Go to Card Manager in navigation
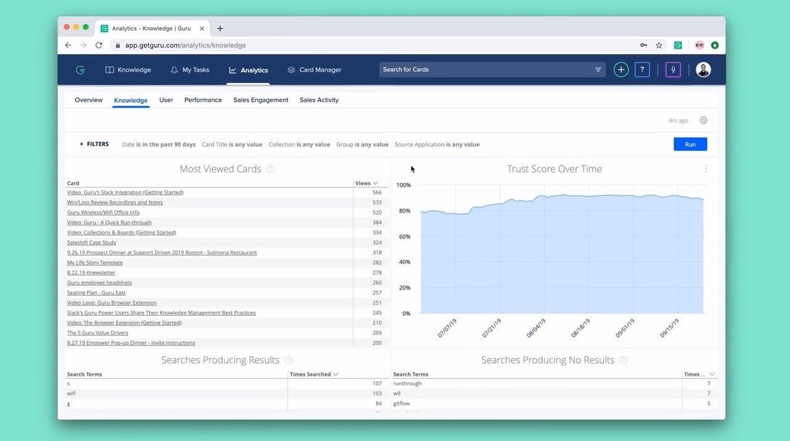Screen dimensions: 790x441 coord(314,70)
